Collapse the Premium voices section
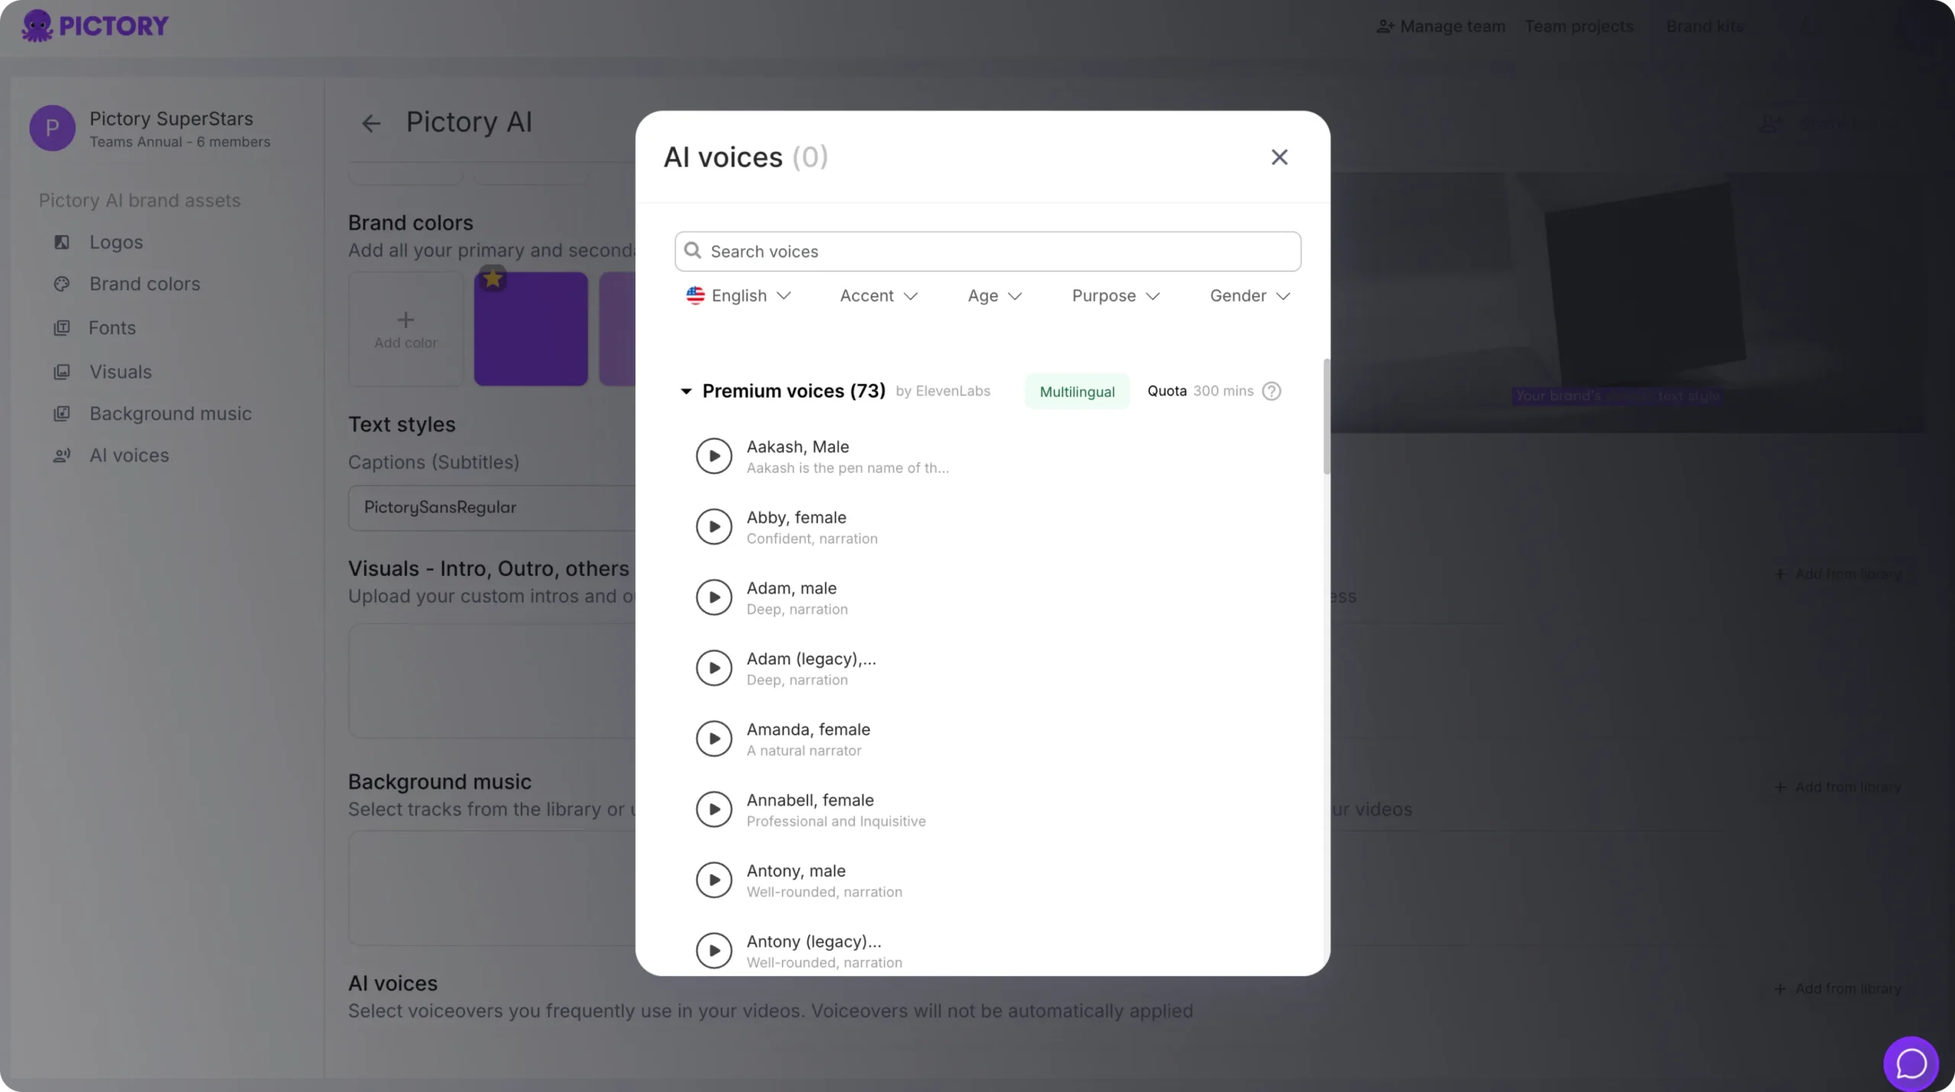1955x1092 pixels. [686, 392]
